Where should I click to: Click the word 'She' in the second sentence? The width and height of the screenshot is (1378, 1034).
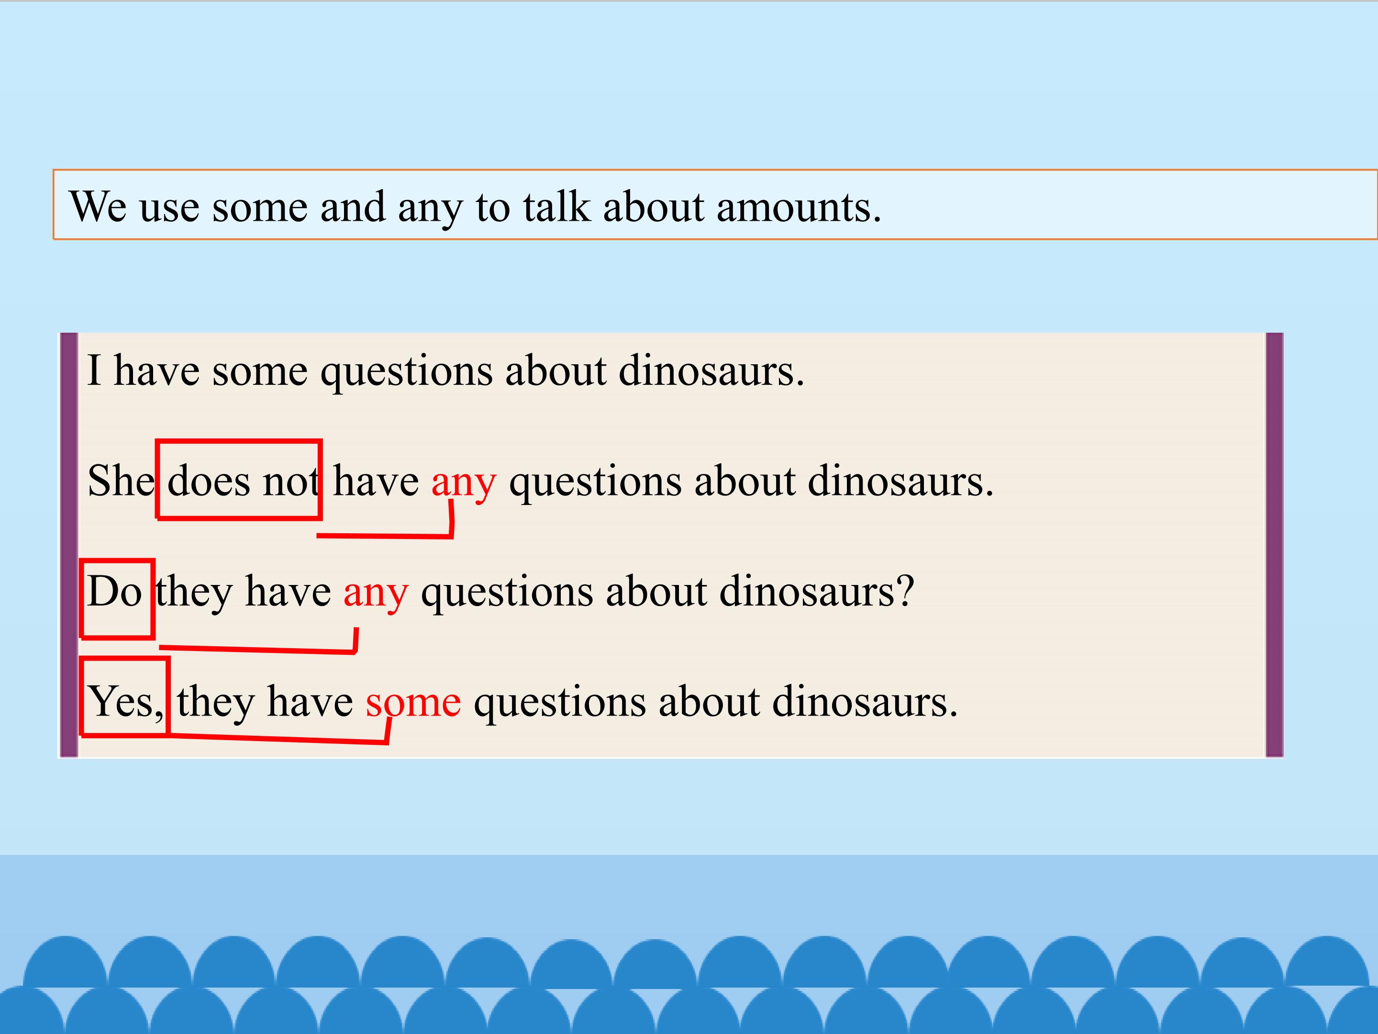click(121, 481)
